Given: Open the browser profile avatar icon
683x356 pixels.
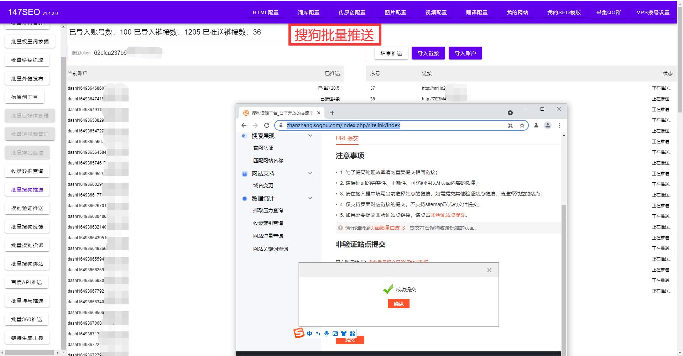Looking at the screenshot, I should [547, 125].
